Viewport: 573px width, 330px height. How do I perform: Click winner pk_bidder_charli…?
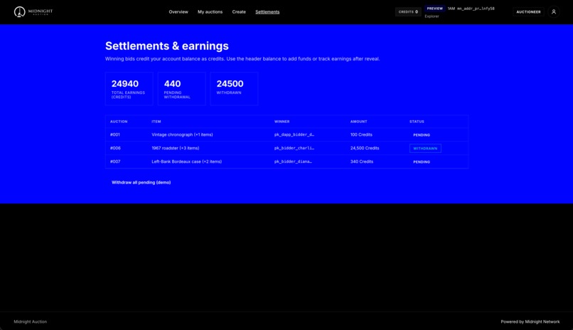[x=294, y=148]
